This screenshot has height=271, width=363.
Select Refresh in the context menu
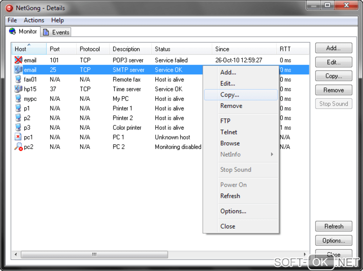pyautogui.click(x=241, y=196)
